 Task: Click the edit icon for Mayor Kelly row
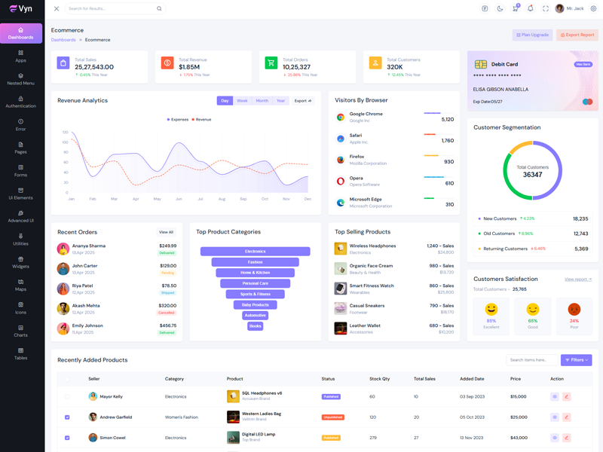click(567, 396)
